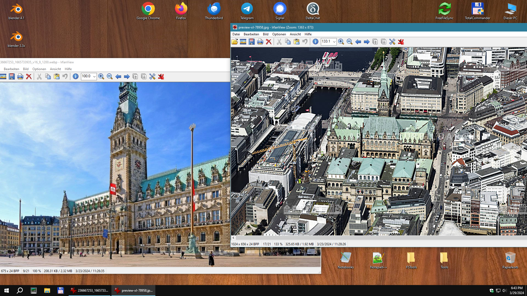Copy icon in preview-xl IrfanView toolbar
Image resolution: width=527 pixels, height=296 pixels.
pyautogui.click(x=288, y=42)
